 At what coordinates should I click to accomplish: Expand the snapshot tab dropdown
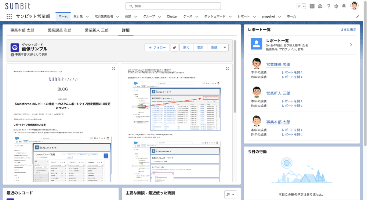[279, 16]
